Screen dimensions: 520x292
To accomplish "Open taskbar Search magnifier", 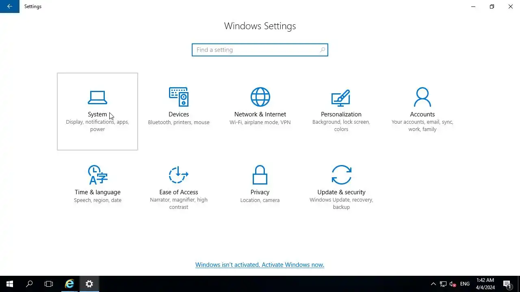I will [29, 284].
